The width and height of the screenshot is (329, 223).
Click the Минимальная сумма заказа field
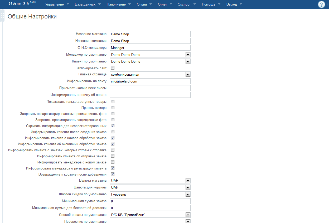tap(150, 201)
